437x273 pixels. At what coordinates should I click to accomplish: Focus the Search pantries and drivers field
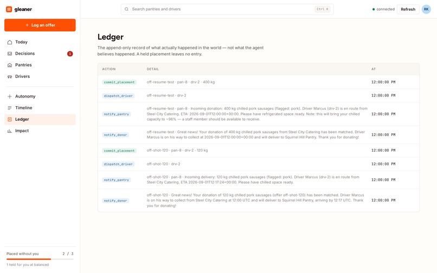tap(227, 9)
